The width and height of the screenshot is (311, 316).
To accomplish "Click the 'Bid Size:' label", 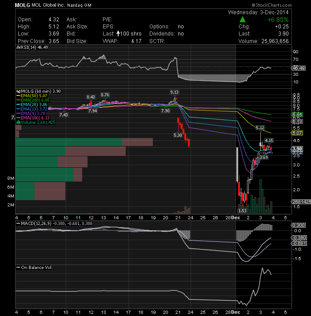I will 77,41.
